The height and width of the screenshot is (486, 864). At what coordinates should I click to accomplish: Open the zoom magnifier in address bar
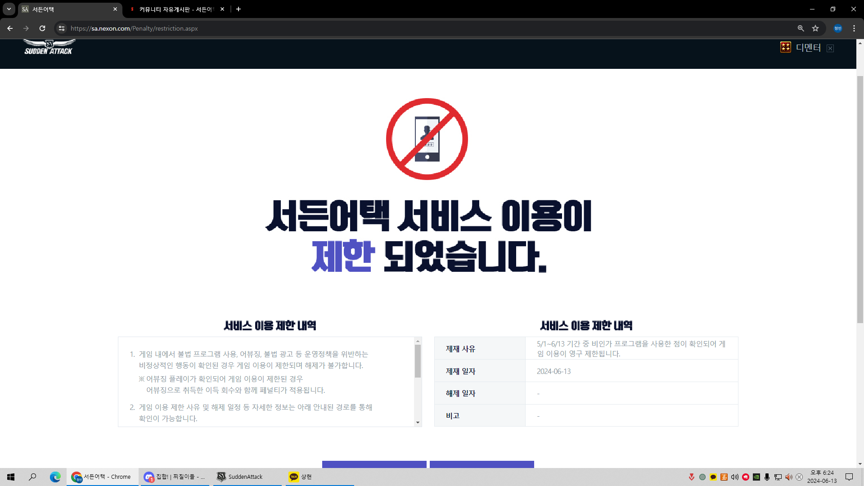(801, 28)
